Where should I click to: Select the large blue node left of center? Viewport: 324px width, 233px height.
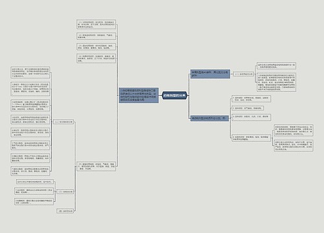tap(139, 95)
